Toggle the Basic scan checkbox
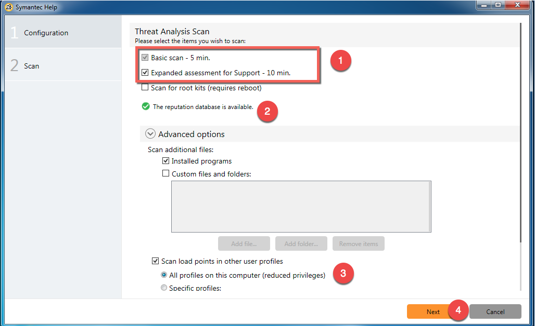The height and width of the screenshot is (326, 535). [x=145, y=58]
